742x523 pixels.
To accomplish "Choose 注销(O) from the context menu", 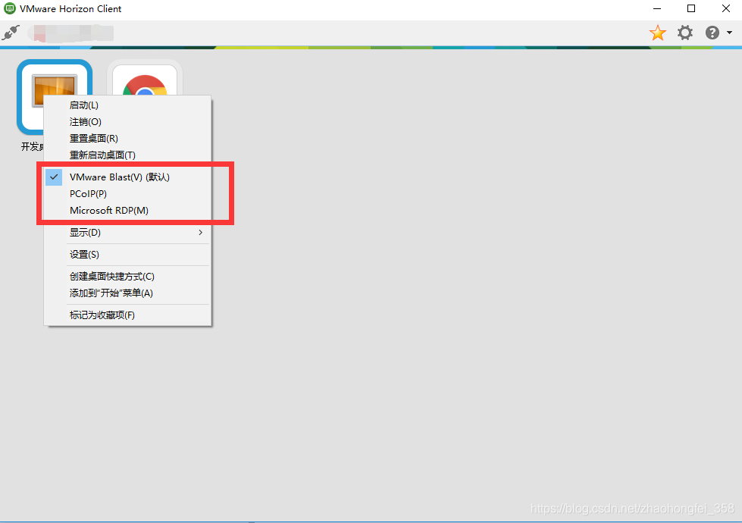I will coord(127,121).
